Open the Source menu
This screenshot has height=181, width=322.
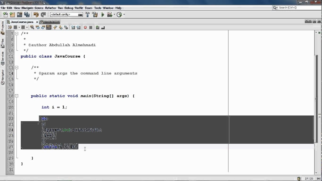pyautogui.click(x=39, y=8)
